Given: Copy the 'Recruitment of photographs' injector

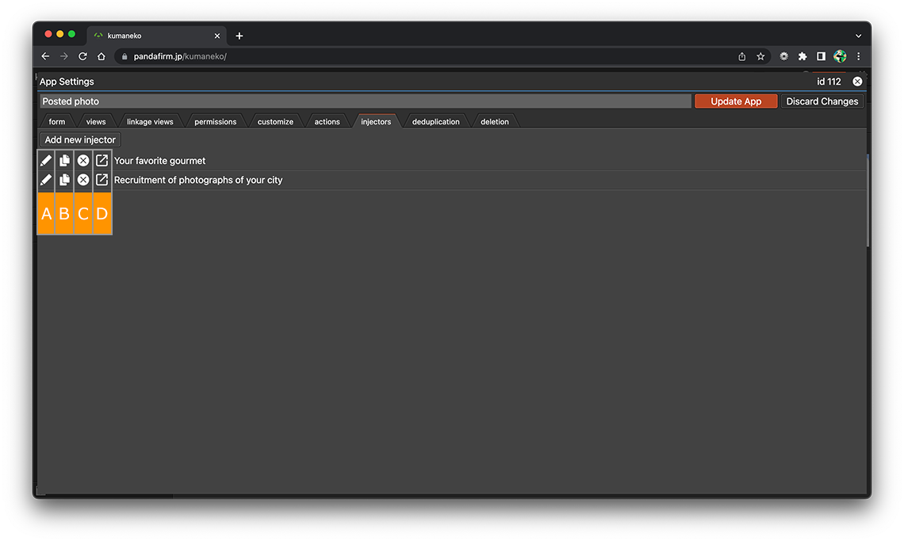Looking at the screenshot, I should pyautogui.click(x=64, y=180).
